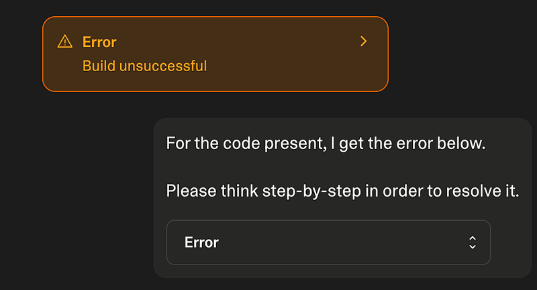Viewport: 537px width, 290px height.
Task: Toggle the up-down arrows on Error box
Action: (x=473, y=242)
